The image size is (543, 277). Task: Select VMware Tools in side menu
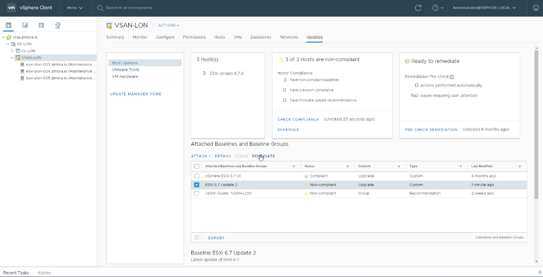(x=126, y=70)
